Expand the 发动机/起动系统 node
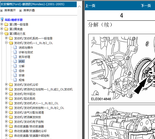Viewport: 155px width, 139px height. click(x=6, y=98)
